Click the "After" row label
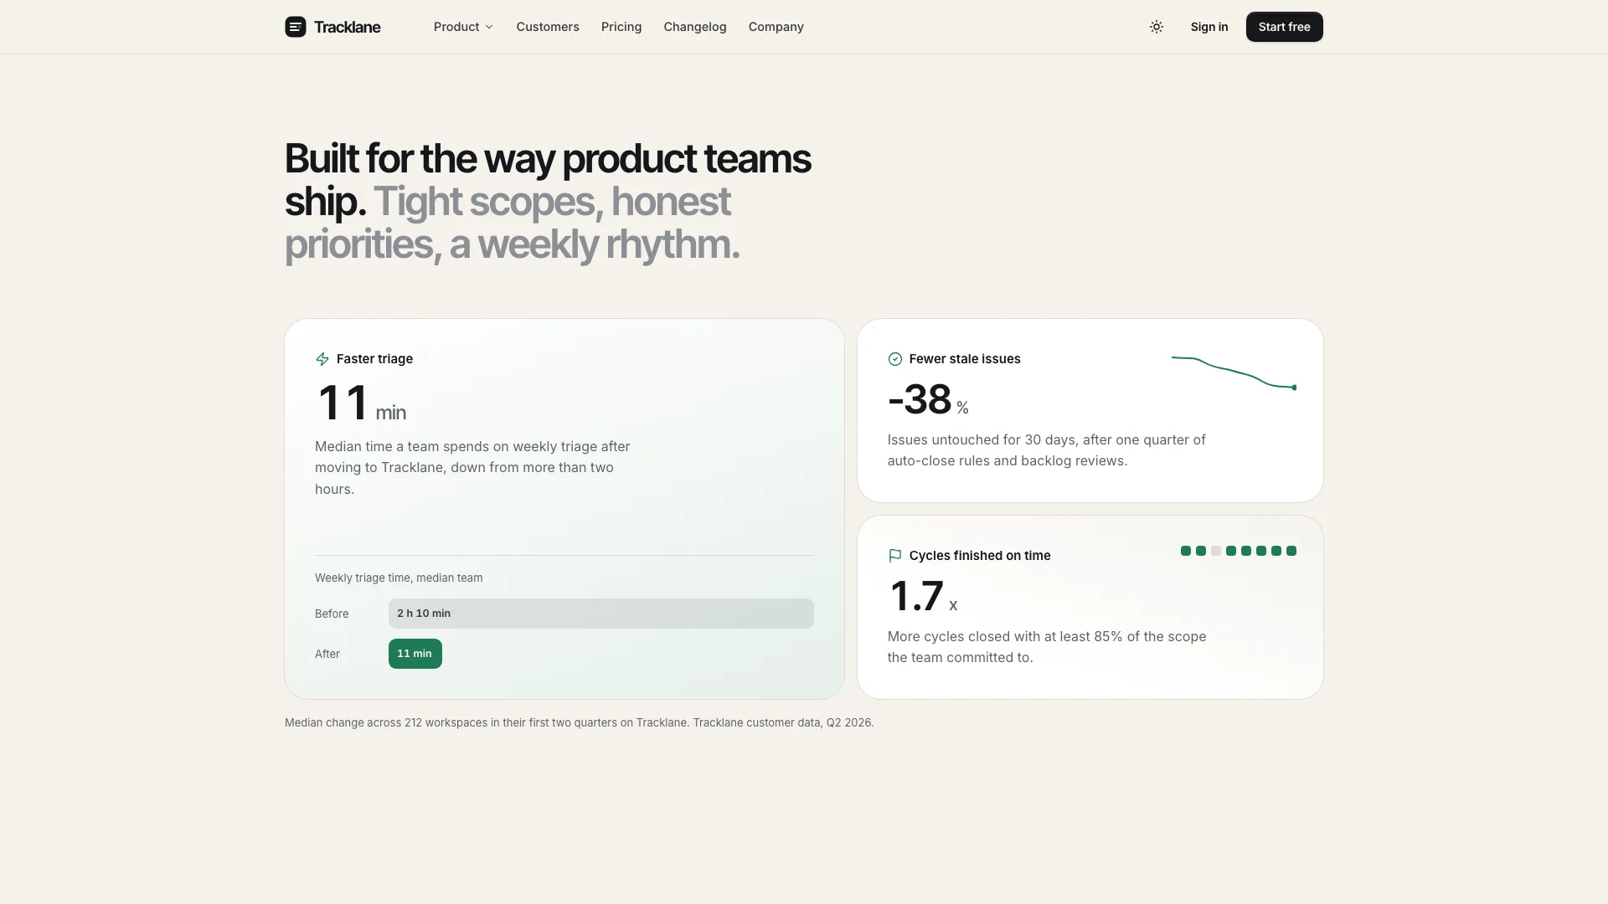Image resolution: width=1608 pixels, height=904 pixels. (327, 654)
